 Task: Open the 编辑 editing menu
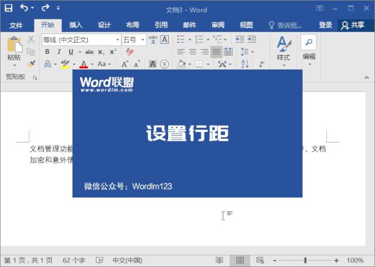click(x=309, y=50)
